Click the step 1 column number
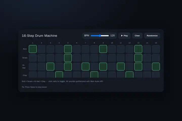The height and width of the screenshot is (121, 182). [33, 43]
